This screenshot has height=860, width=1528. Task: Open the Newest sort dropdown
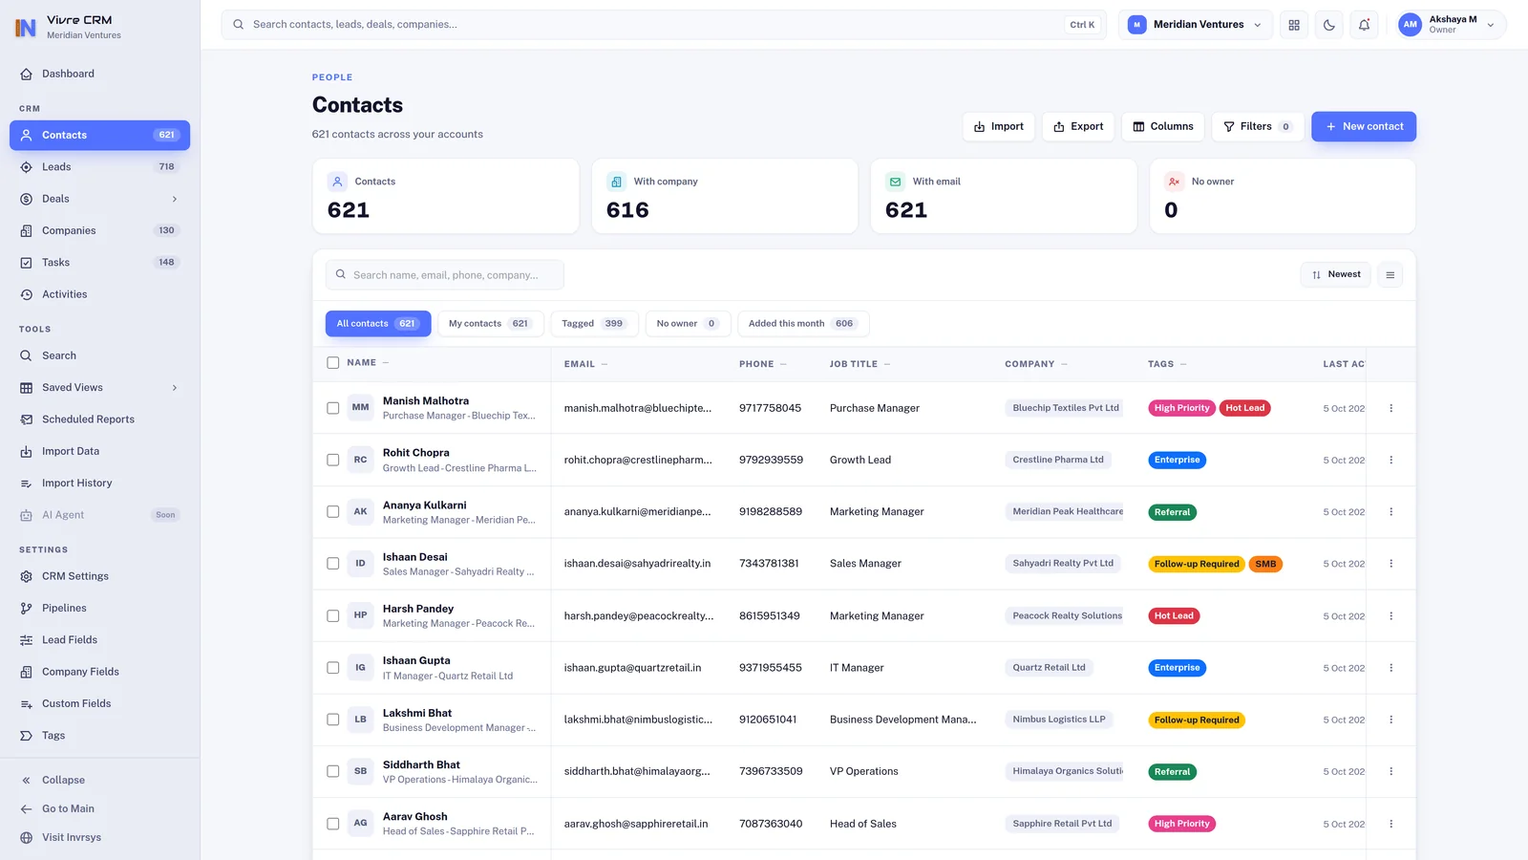pos(1335,275)
